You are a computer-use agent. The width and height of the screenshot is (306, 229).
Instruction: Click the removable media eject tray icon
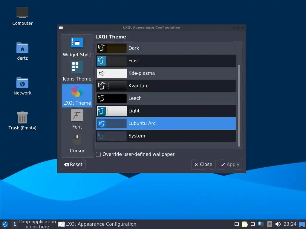point(269,224)
